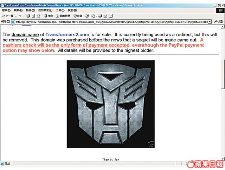Open the Mail button dropdown arrow
This screenshot has height=170, width=225.
pos(96,16)
